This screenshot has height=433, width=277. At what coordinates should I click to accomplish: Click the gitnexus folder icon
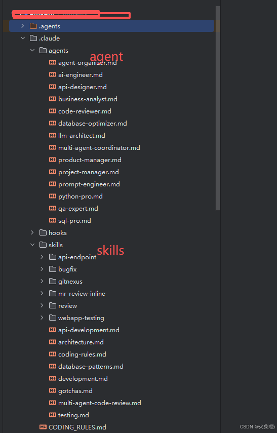[53, 281]
